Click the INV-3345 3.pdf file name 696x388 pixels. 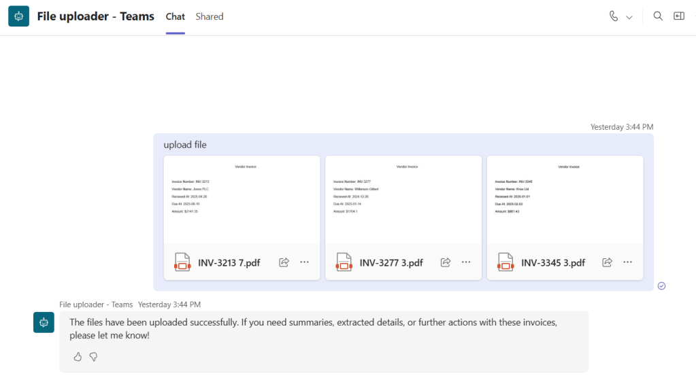(x=552, y=263)
